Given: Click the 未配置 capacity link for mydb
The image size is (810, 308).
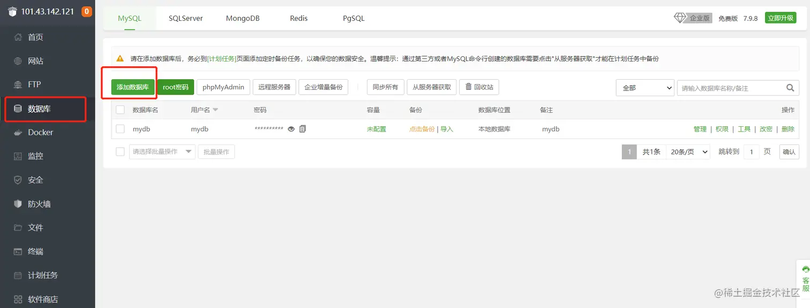Looking at the screenshot, I should [376, 129].
